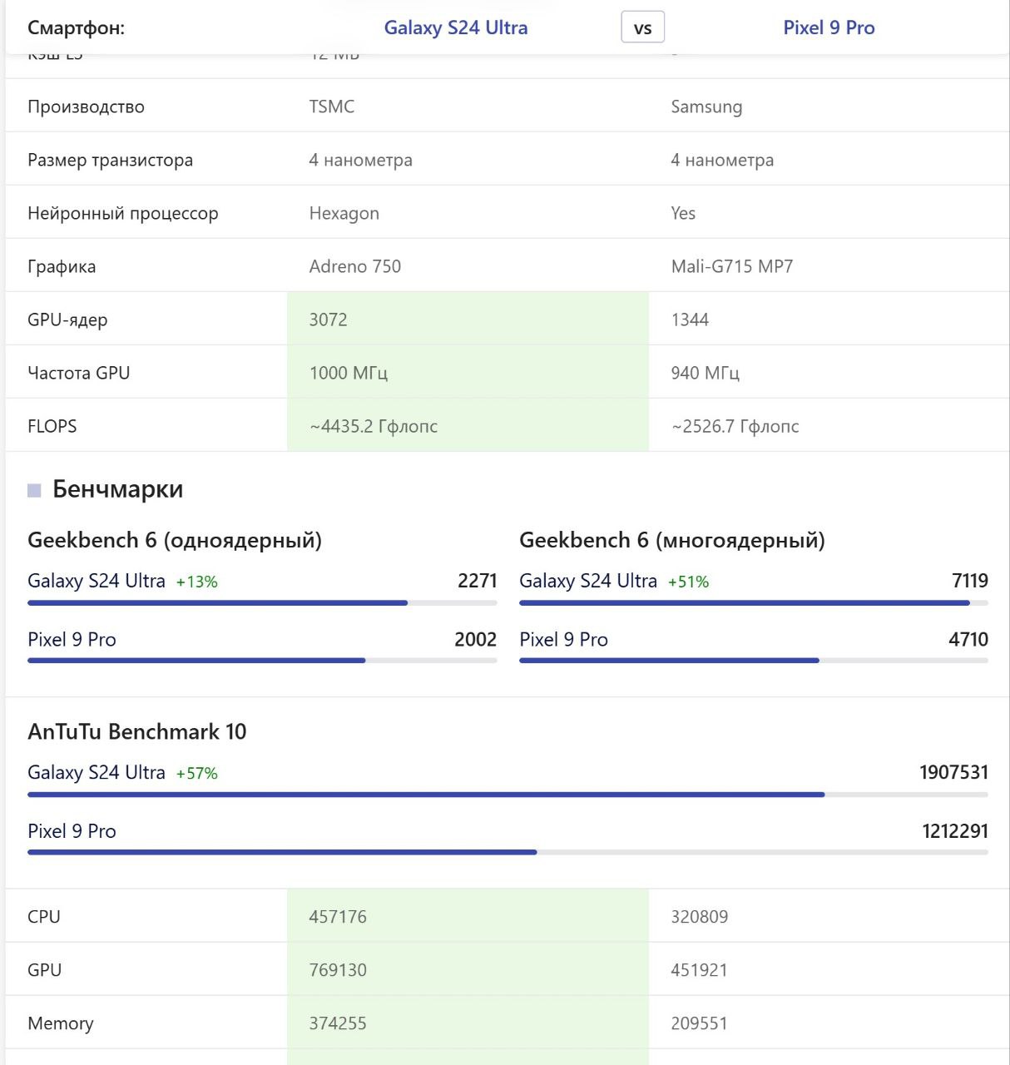Click Galaxy S24 Ultra single-core Geekbench bar
This screenshot has height=1065, width=1010.
click(x=262, y=602)
